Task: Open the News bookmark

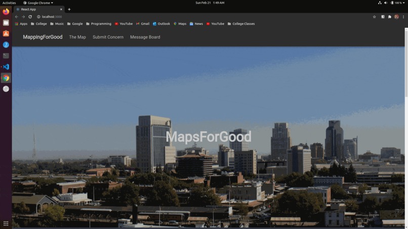Action: coord(196,24)
